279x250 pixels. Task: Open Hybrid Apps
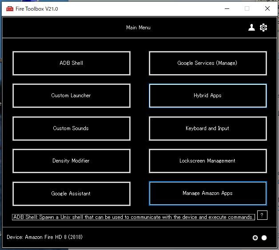(x=207, y=95)
